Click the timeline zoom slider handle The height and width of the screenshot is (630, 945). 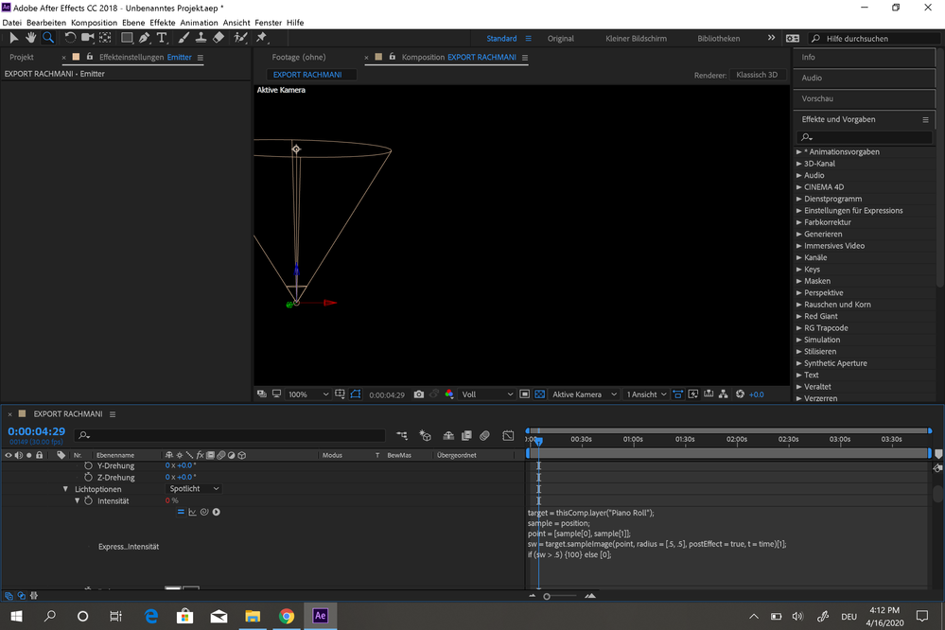point(547,597)
